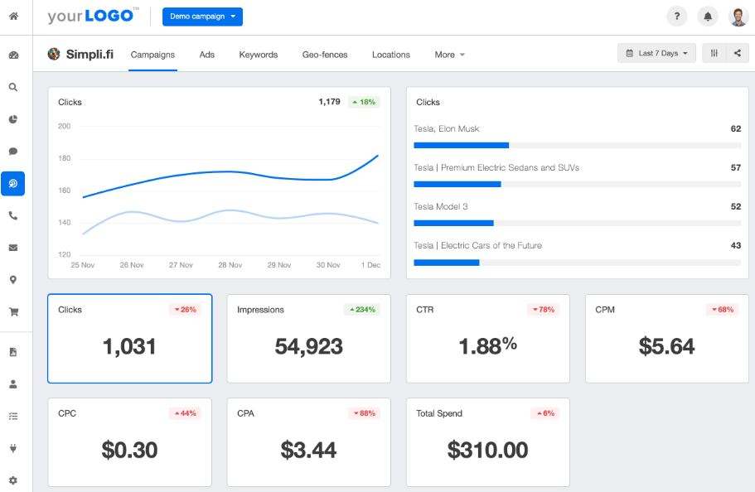Open the phone call tracking sidebar icon
The image size is (755, 492).
pos(13,215)
